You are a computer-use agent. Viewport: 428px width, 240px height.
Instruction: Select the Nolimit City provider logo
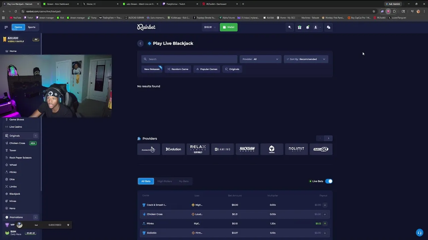(x=296, y=149)
